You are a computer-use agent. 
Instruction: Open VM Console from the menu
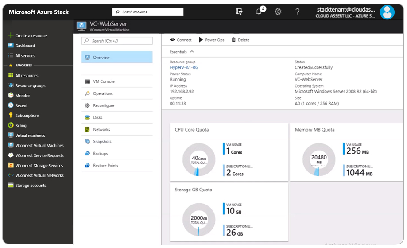coord(104,81)
